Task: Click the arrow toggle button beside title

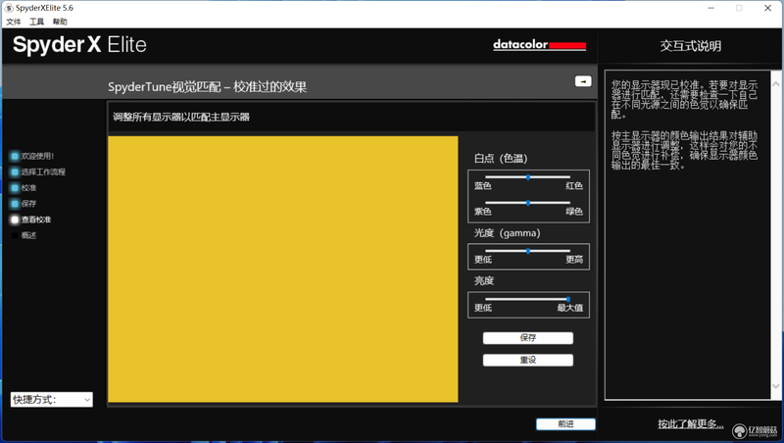Action: [x=583, y=81]
